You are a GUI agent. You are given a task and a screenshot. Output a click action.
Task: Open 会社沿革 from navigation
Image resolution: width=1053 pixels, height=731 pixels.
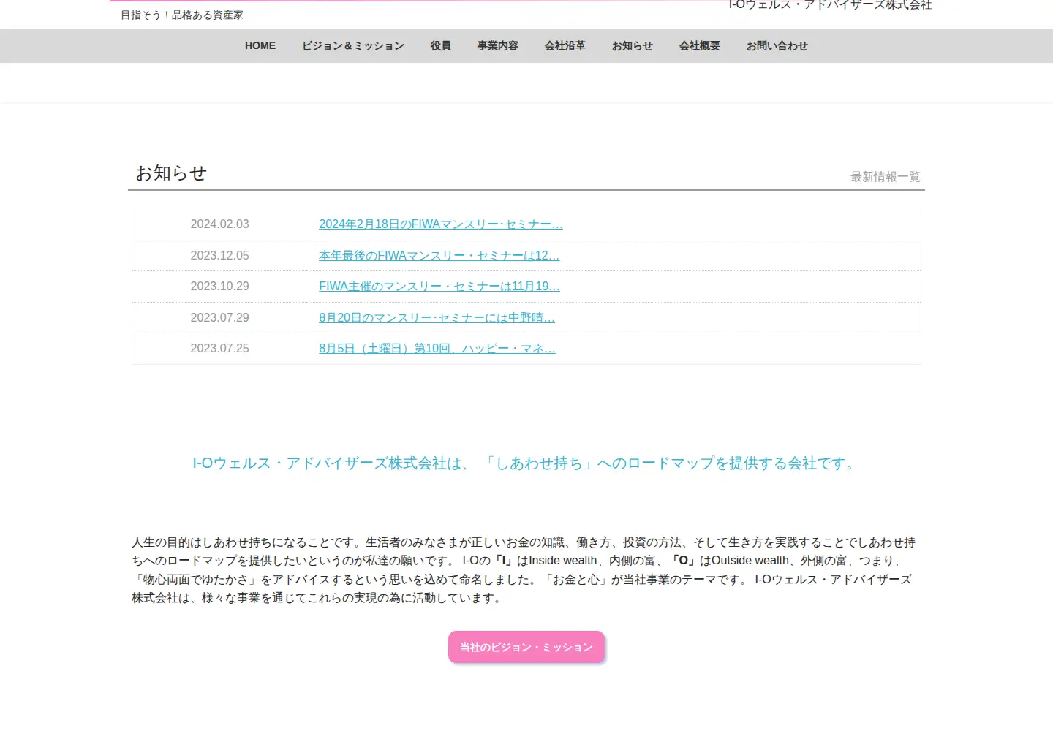(x=565, y=45)
